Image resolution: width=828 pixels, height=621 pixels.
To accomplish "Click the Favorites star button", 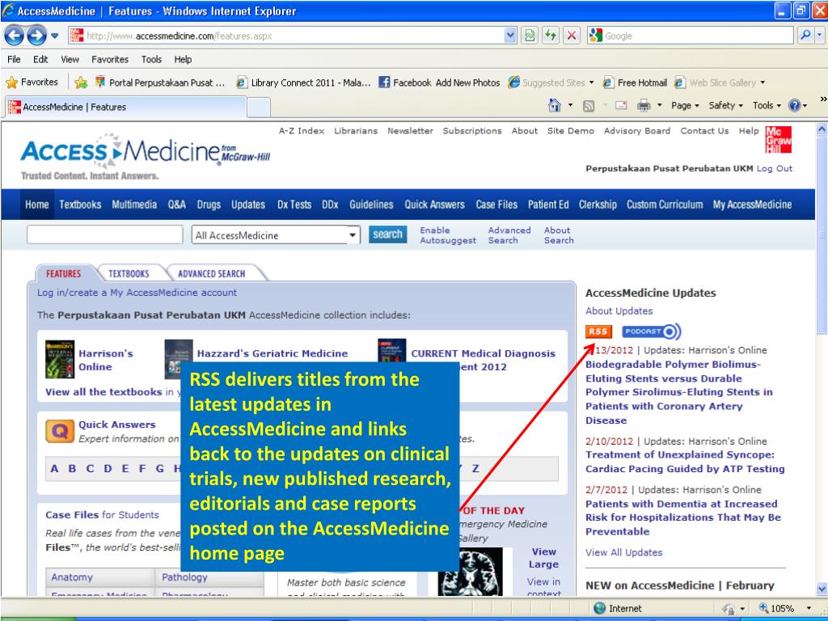I will tap(32, 82).
